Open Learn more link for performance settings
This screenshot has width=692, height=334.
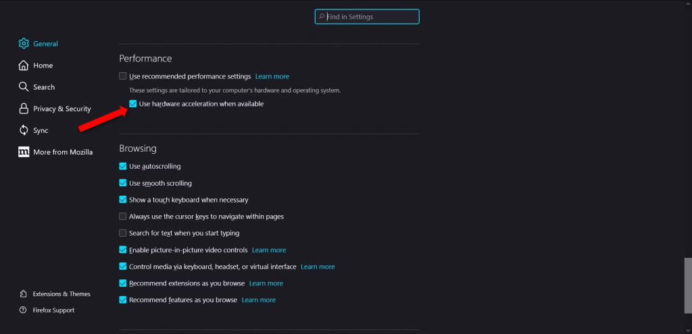coord(272,77)
